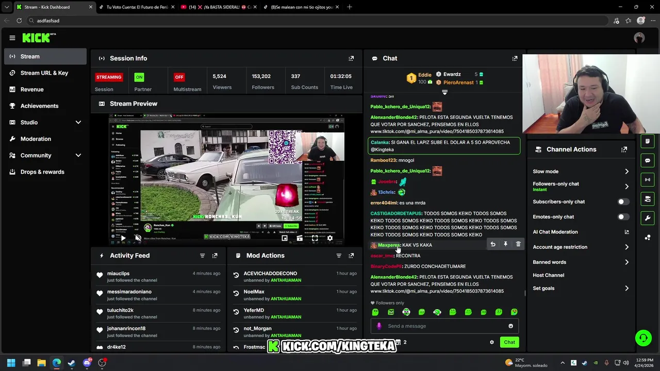660x371 pixels.
Task: Click the Send a message input field
Action: pos(444,326)
